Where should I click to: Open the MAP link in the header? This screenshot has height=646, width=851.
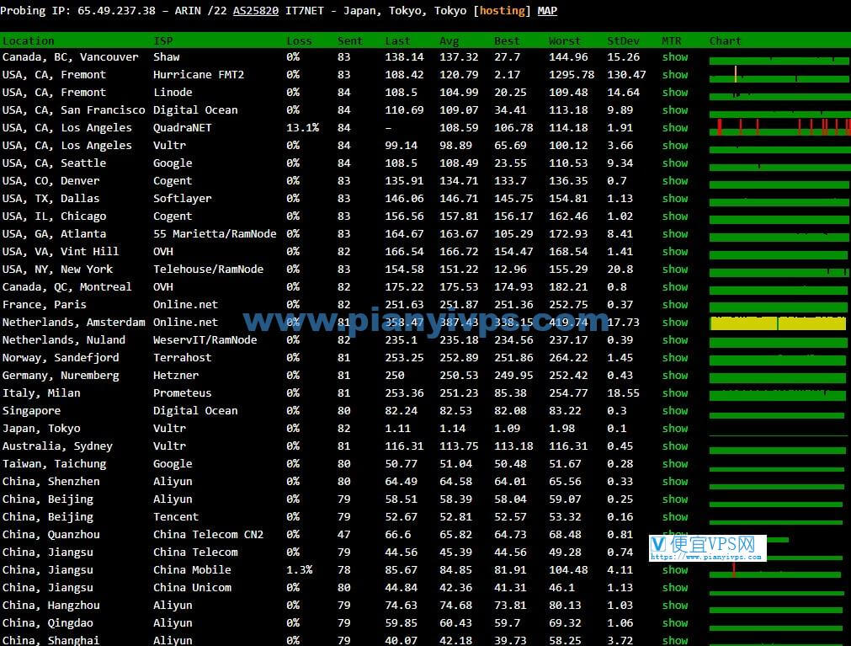[x=547, y=11]
